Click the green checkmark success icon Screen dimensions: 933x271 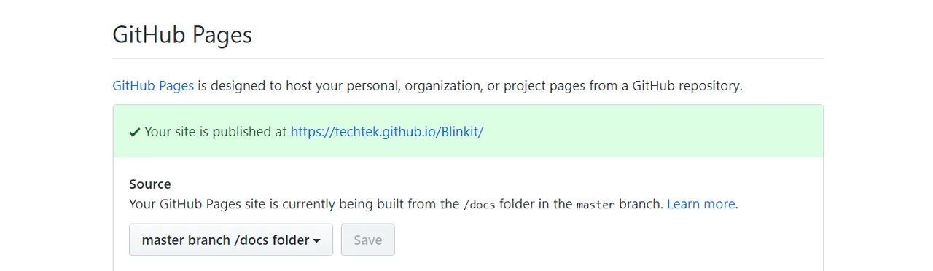point(135,132)
